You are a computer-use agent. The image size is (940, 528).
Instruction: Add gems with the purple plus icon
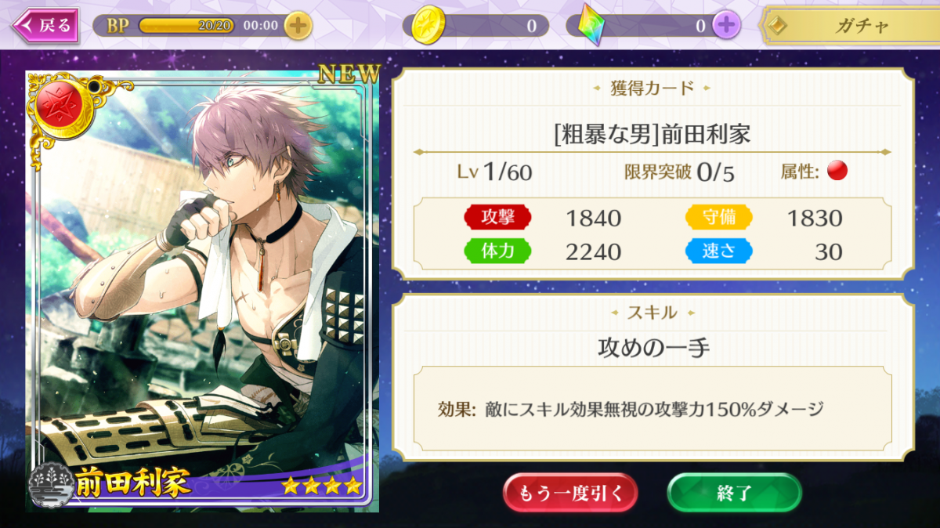[x=726, y=25]
